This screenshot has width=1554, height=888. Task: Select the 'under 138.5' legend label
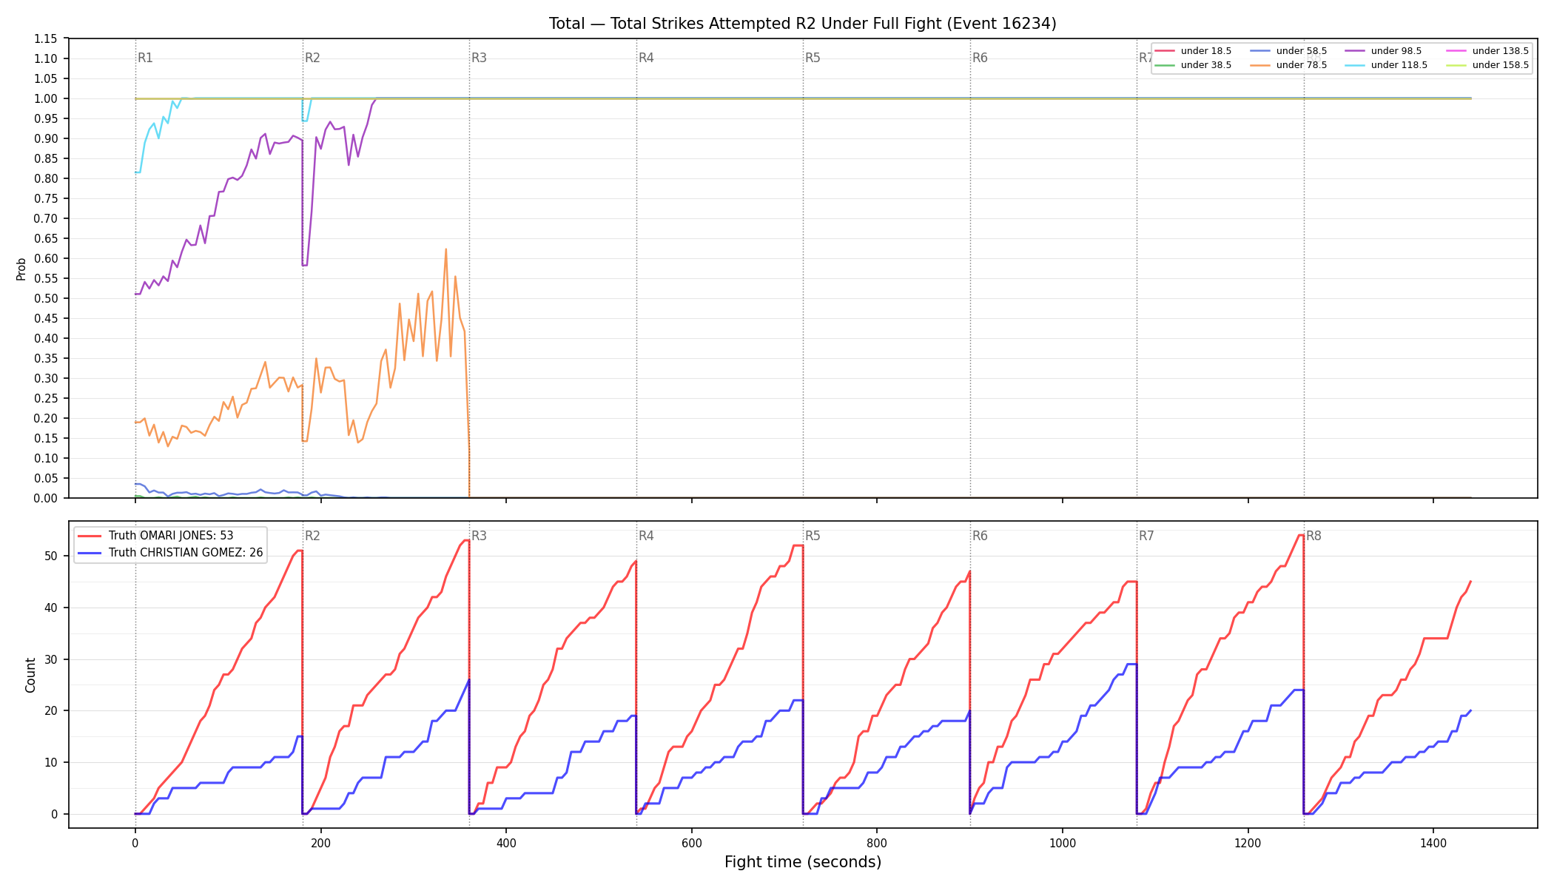[x=1500, y=51]
